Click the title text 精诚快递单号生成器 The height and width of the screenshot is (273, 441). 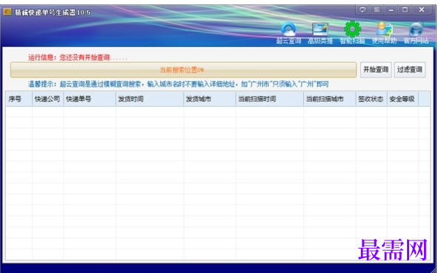(x=53, y=13)
